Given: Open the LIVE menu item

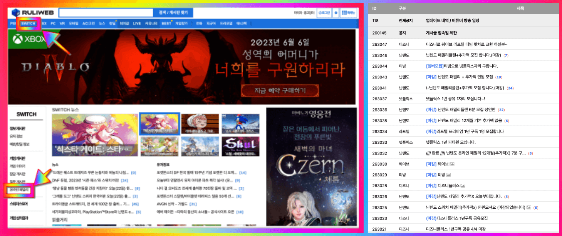Looking at the screenshot, I should point(137,23).
